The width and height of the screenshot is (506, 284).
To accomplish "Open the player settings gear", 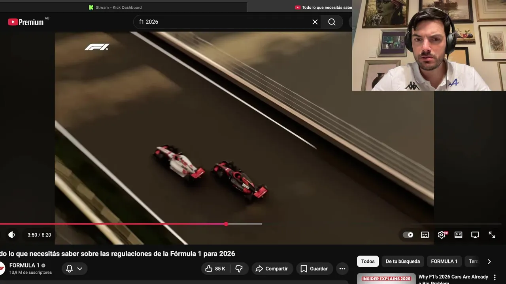I will click(x=442, y=235).
